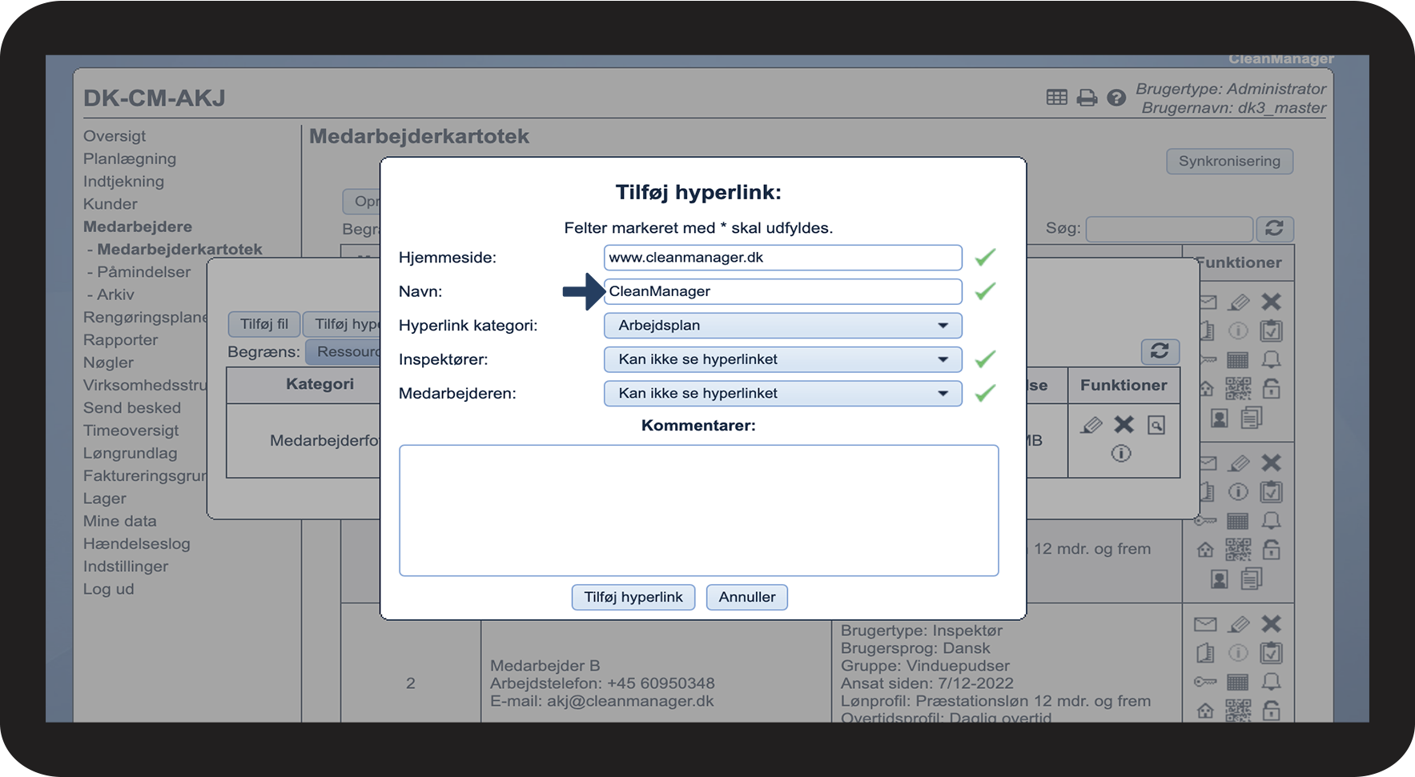Viewport: 1415px width, 777px height.
Task: Go to Planlægning in sidebar
Action: pyautogui.click(x=130, y=158)
